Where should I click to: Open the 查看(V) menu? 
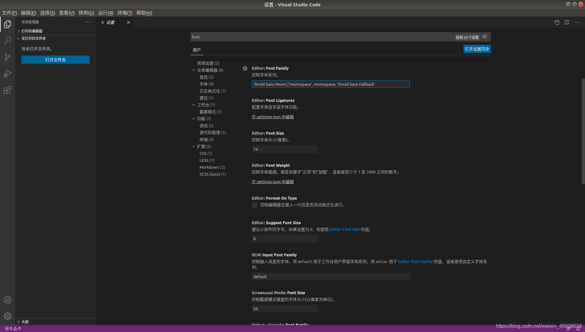(67, 13)
